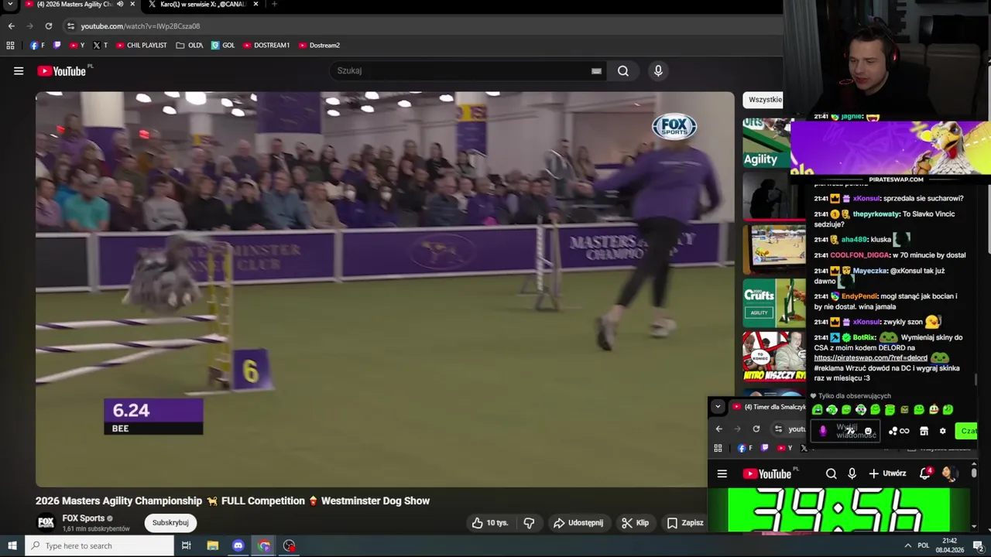Viewport: 991px width, 557px height.
Task: Open a new browser tab
Action: [x=274, y=4]
